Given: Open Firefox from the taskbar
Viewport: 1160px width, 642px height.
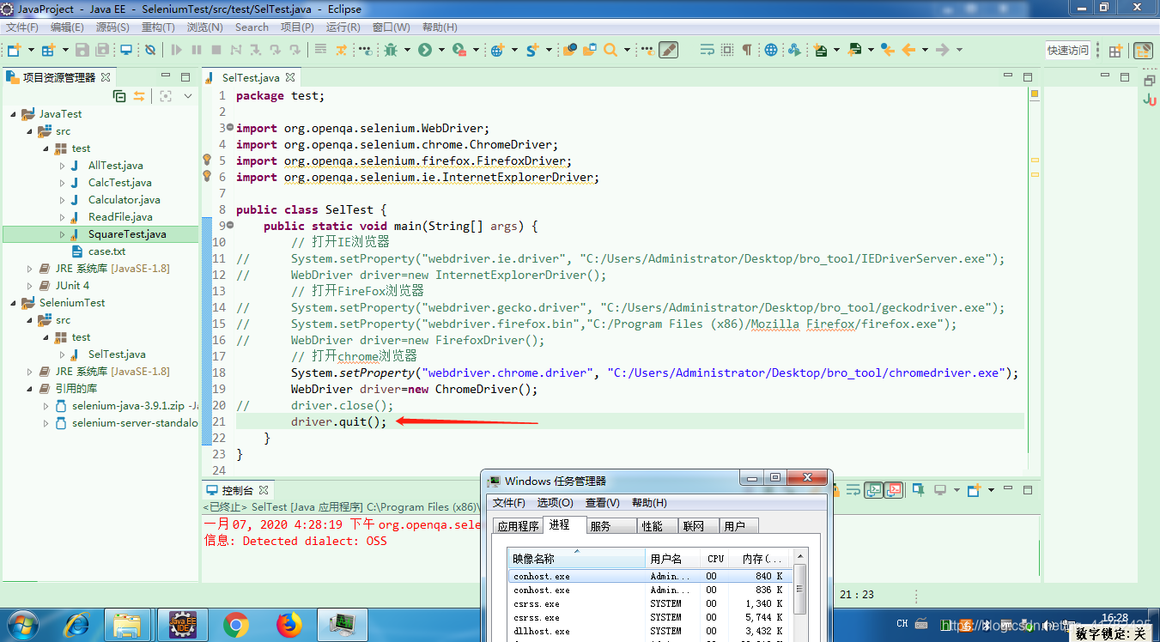Looking at the screenshot, I should [x=289, y=625].
